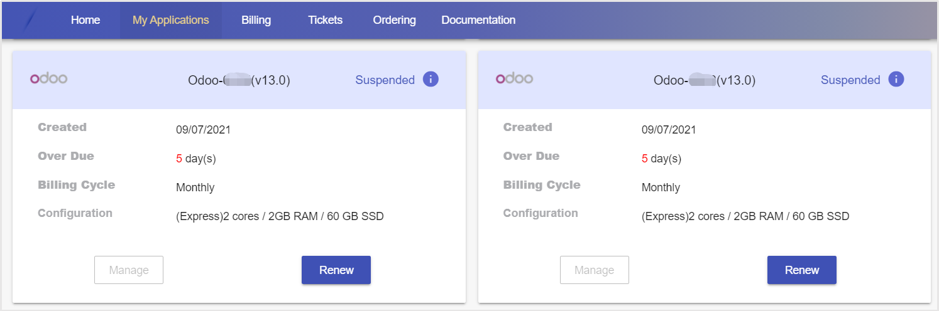Click Over Due label on right card
This screenshot has width=939, height=311.
531,156
